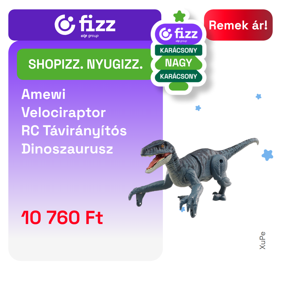Screen dimensions: 281x281
Task: Click the small blue star under Remek ár
Action: [258, 97]
